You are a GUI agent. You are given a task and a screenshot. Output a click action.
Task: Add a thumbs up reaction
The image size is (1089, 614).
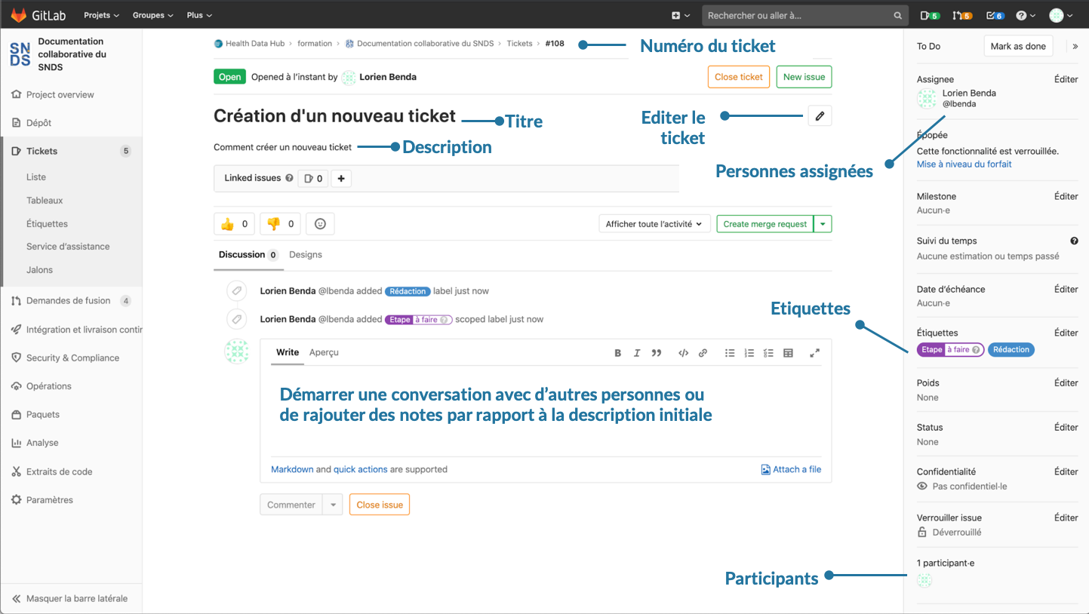pos(234,224)
